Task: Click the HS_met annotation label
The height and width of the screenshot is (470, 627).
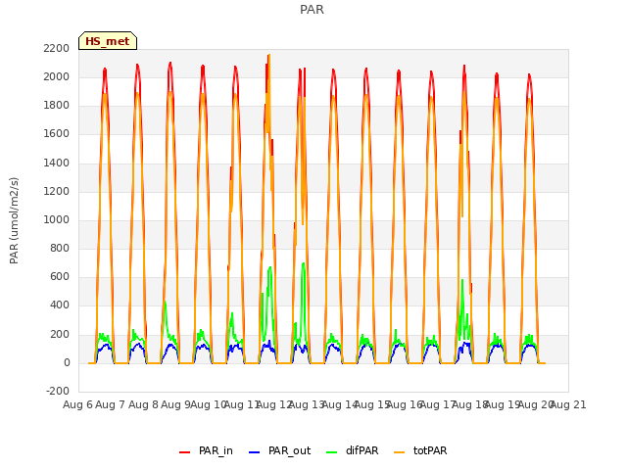Action: pos(108,41)
